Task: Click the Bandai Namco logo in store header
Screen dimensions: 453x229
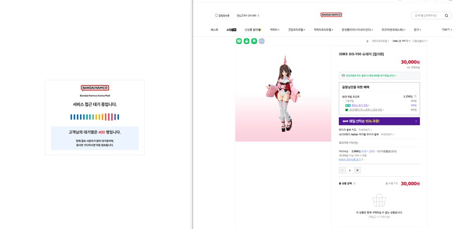Action: pos(331,15)
